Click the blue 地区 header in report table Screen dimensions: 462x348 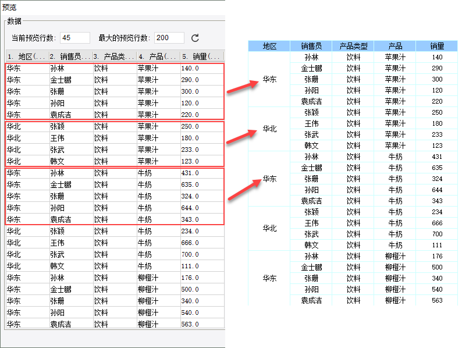pyautogui.click(x=269, y=46)
